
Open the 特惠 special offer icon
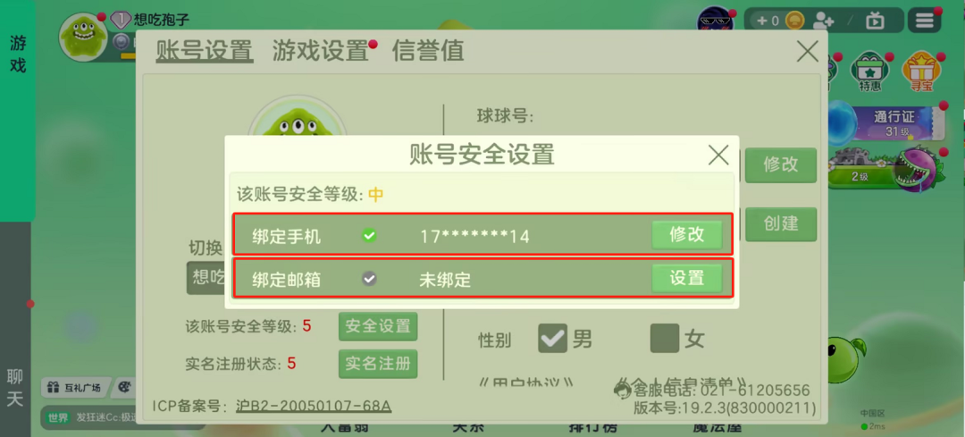coord(869,72)
